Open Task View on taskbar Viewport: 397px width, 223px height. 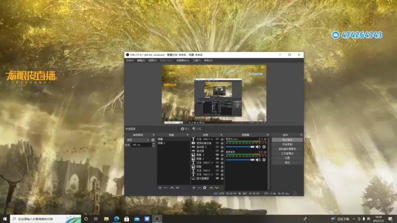[96, 219]
